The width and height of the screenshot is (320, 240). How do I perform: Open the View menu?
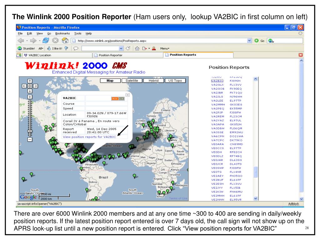coord(40,33)
